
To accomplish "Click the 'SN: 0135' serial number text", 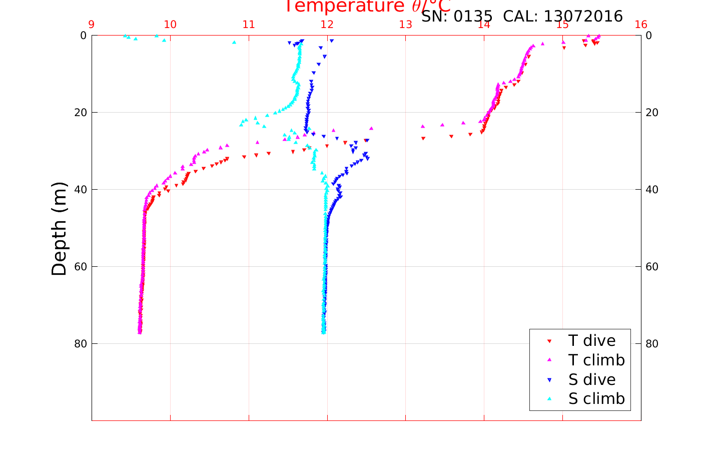I will click(458, 17).
